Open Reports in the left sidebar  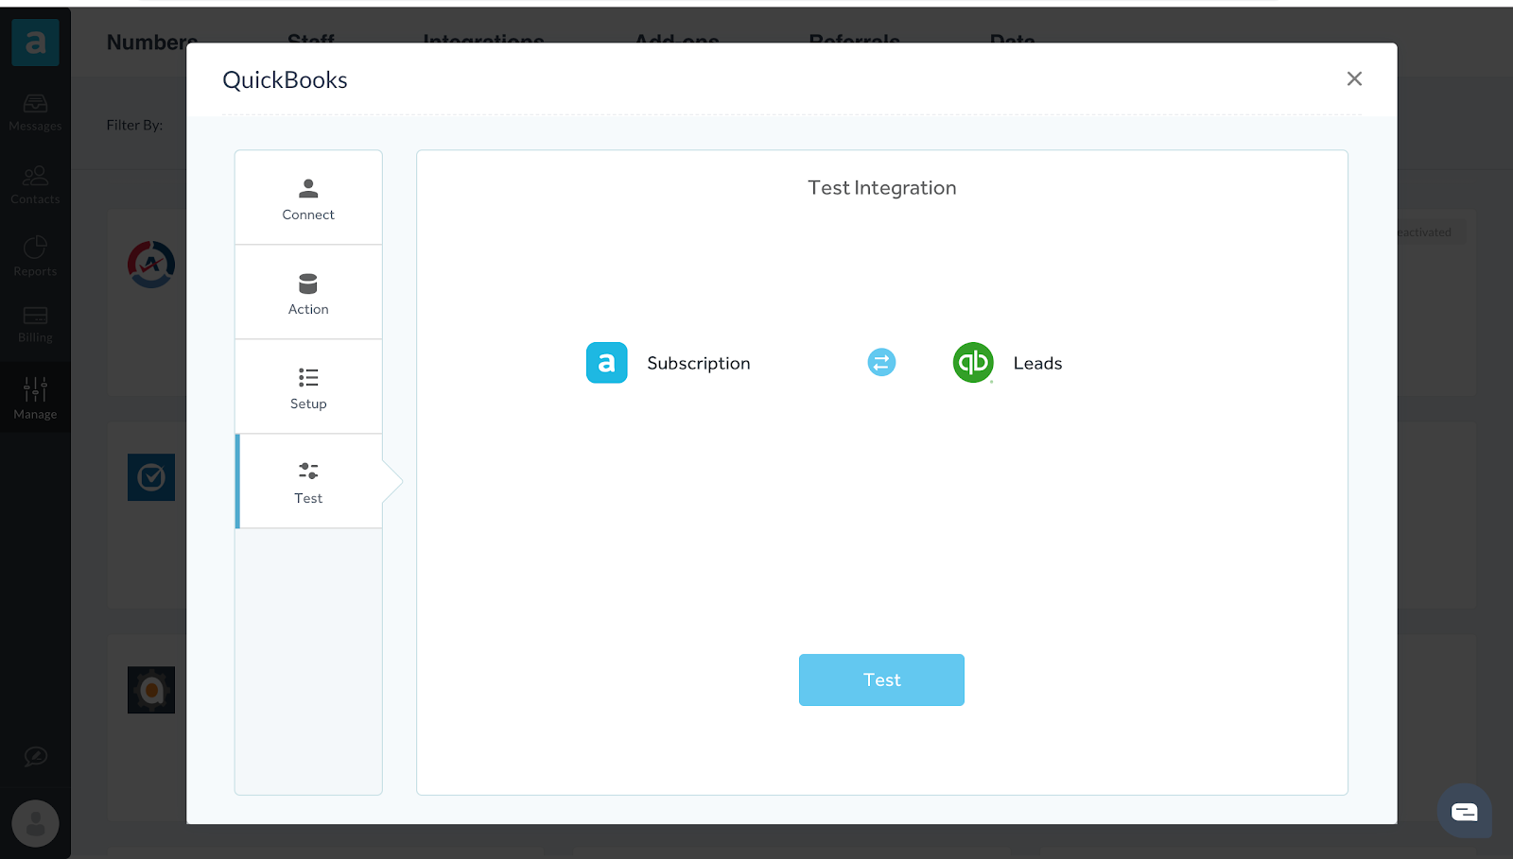(35, 257)
